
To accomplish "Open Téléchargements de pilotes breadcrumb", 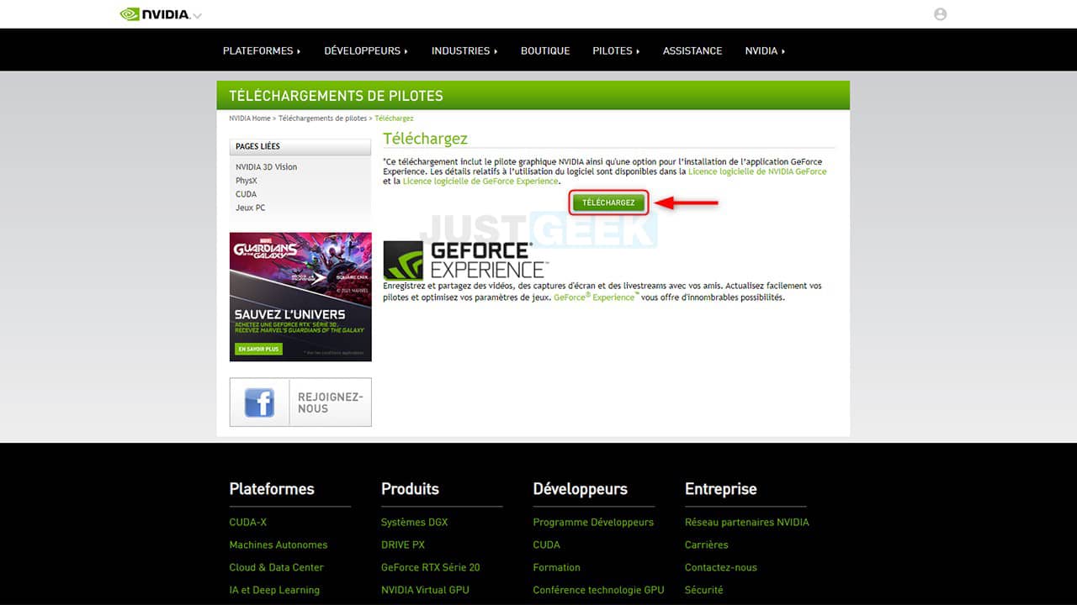I will (x=322, y=118).
